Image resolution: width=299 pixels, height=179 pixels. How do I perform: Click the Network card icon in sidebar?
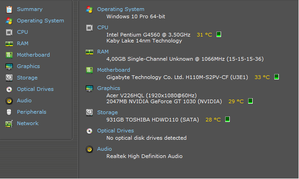tap(9, 124)
